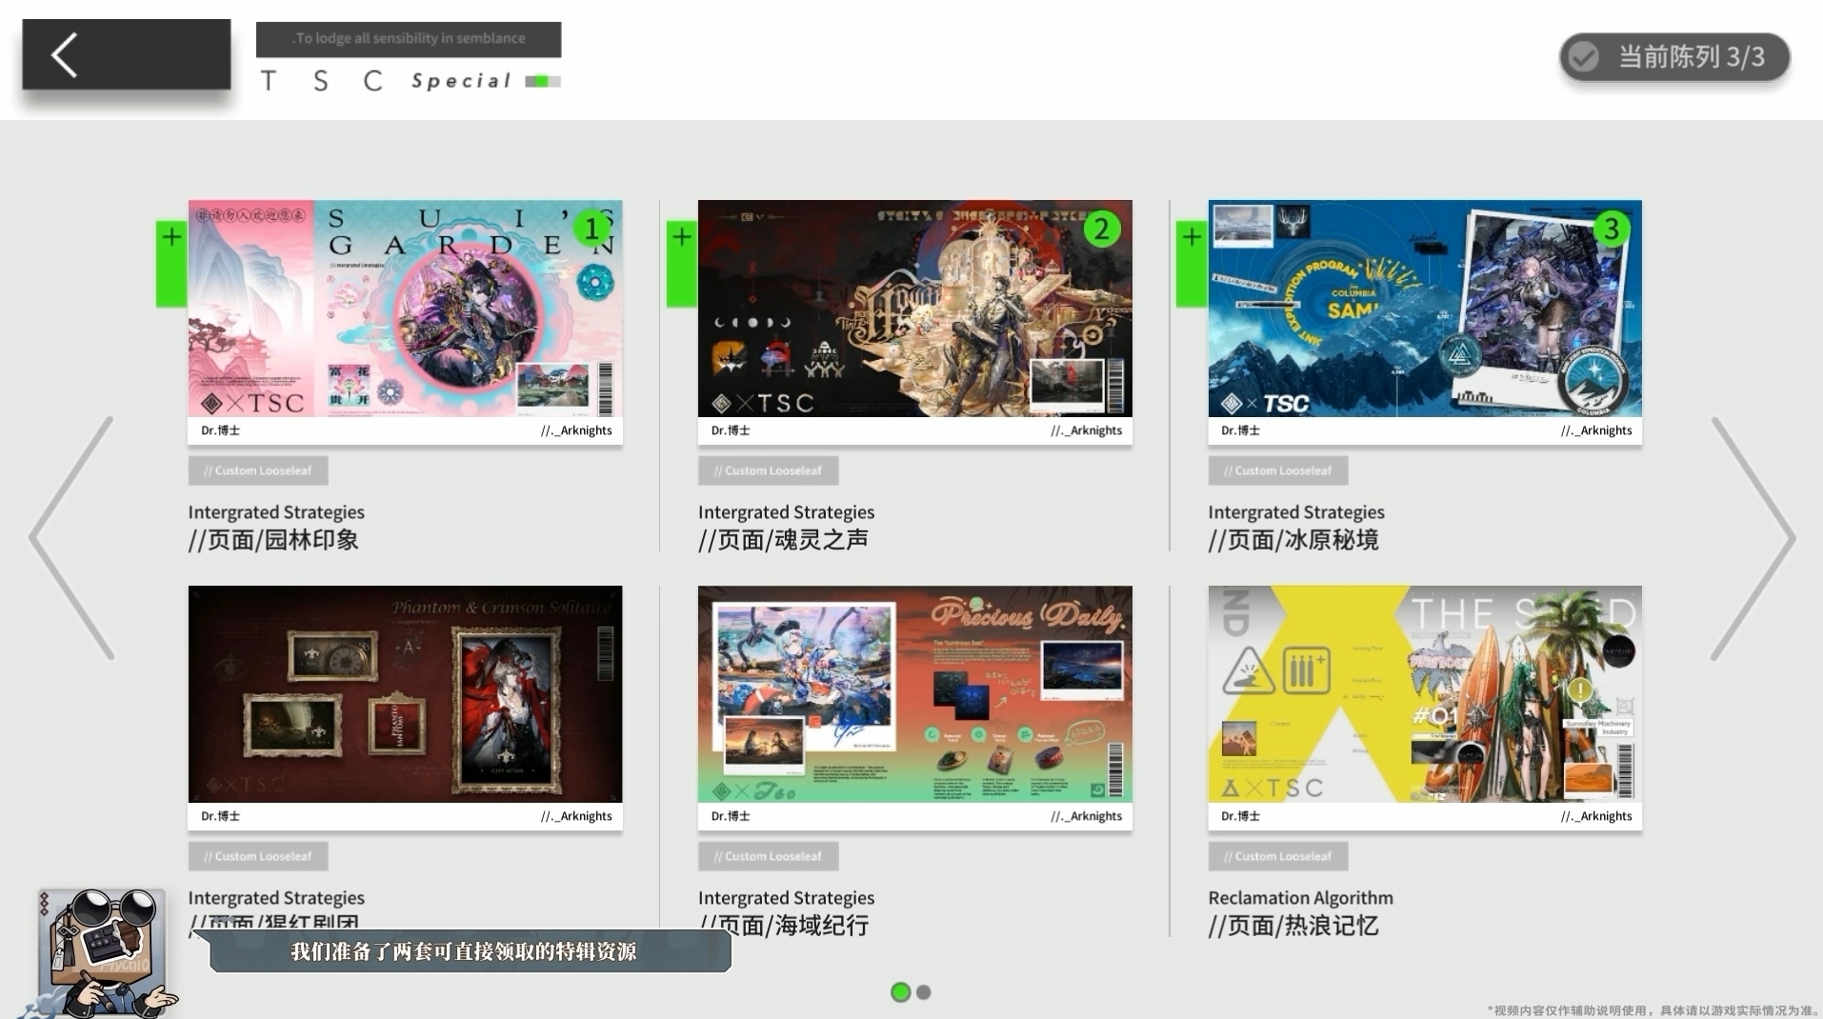The image size is (1823, 1019).
Task: Click the title //页面/热浪记忆
Action: click(x=1293, y=926)
